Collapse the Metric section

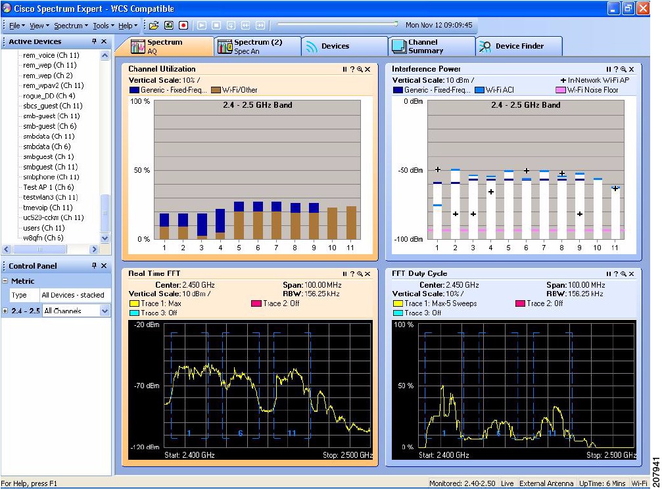click(x=5, y=281)
